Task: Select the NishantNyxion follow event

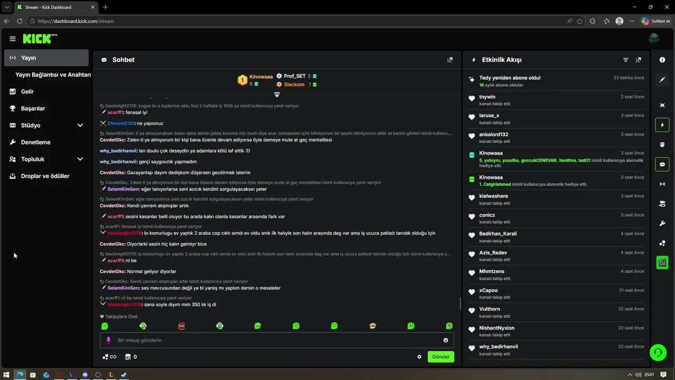Action: click(x=556, y=331)
